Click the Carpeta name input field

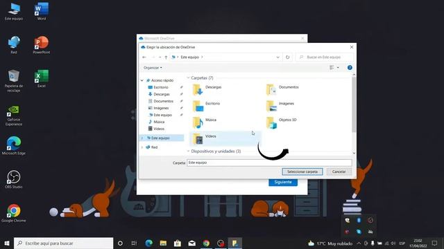click(269, 163)
